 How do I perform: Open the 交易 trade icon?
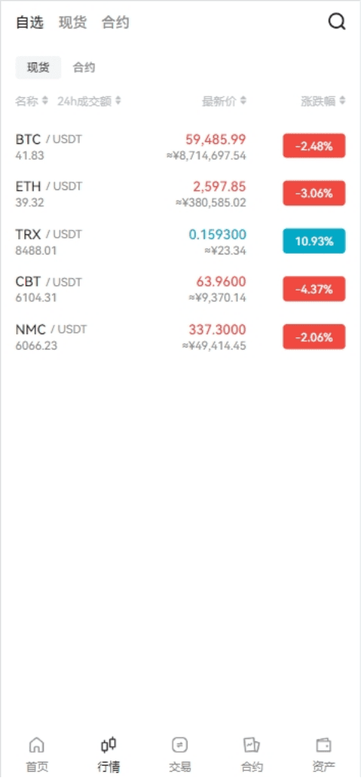[180, 745]
